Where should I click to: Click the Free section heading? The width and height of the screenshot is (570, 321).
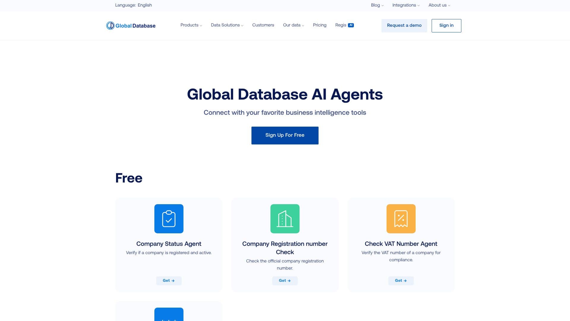(129, 178)
